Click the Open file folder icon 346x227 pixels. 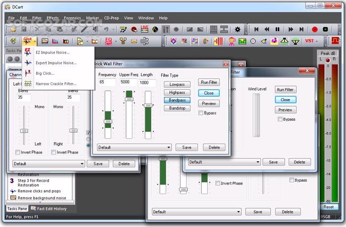(13, 30)
